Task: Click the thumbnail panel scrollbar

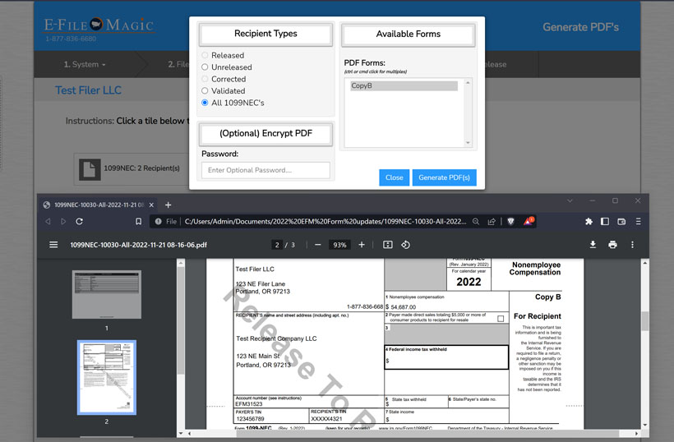Action: 181,320
